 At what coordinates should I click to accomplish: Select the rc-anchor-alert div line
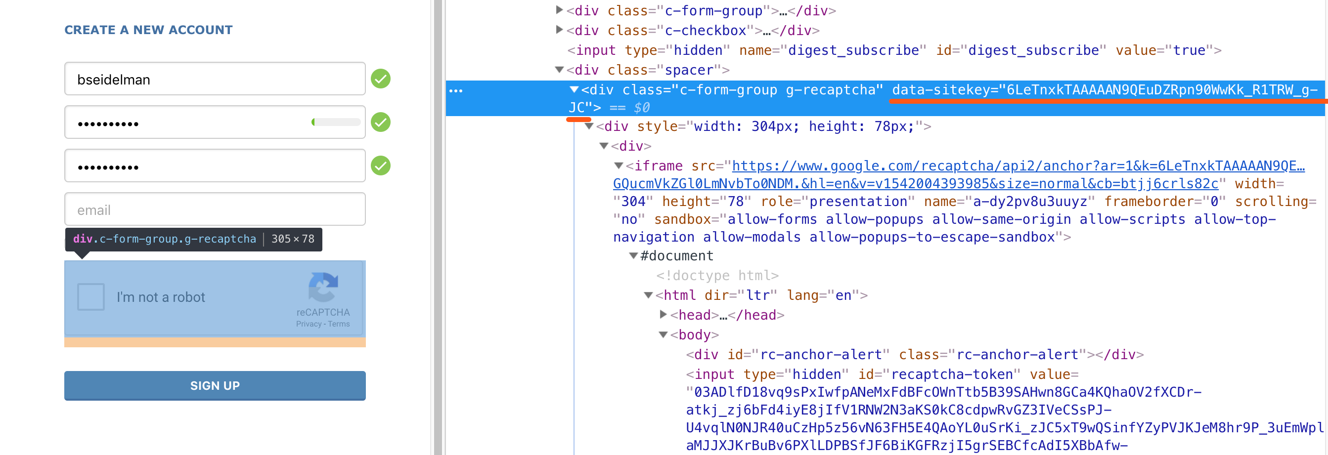pyautogui.click(x=915, y=355)
